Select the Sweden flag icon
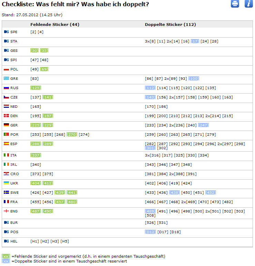Image resolution: width=255 pixels, height=266 pixels. click(x=6, y=192)
